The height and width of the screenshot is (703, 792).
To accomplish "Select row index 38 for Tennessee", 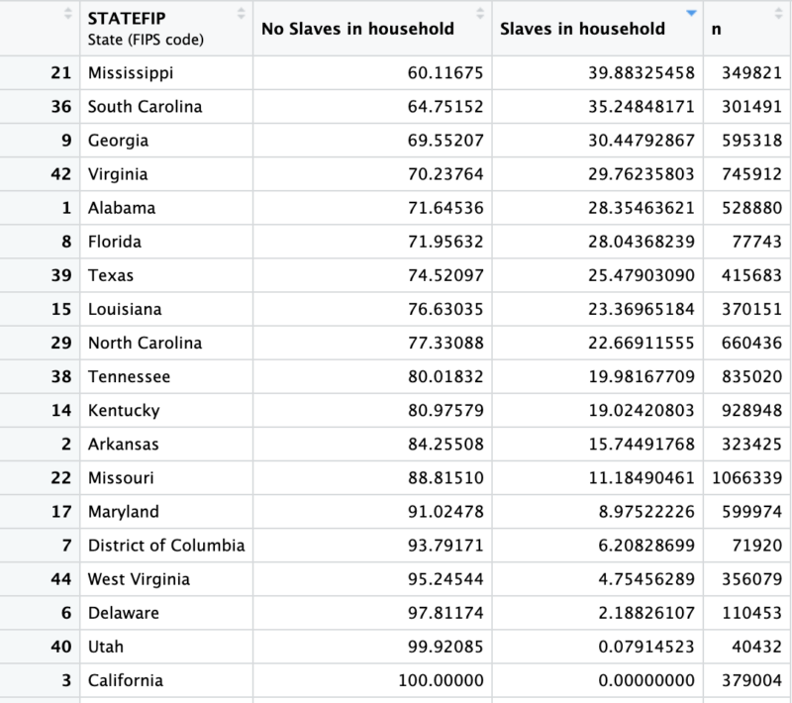I will pos(61,377).
